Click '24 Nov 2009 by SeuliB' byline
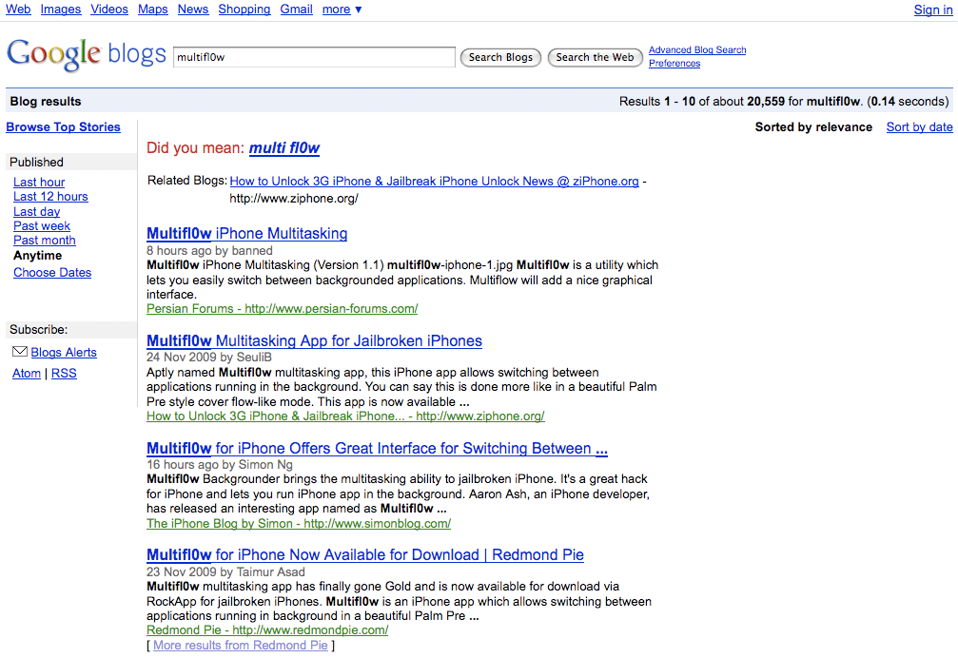The height and width of the screenshot is (658, 958). pos(209,358)
